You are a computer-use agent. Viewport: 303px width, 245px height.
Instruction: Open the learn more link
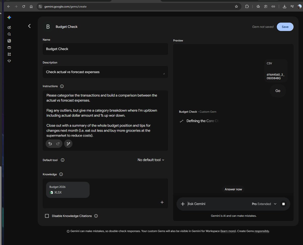tap(228, 231)
